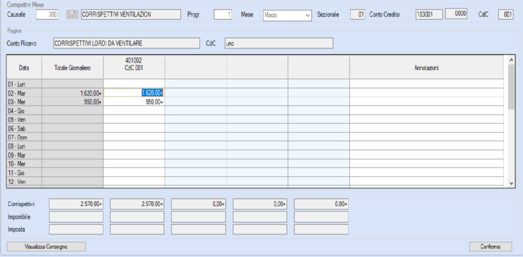
Task: Click the grid scrollbar up arrow
Action: (x=511, y=60)
